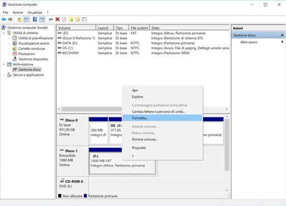Expand the Visualizzatore eventi node
286x206 pixels.
(9, 44)
